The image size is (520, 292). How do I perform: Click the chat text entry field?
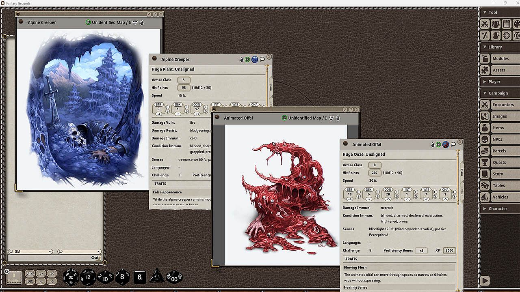(49, 258)
